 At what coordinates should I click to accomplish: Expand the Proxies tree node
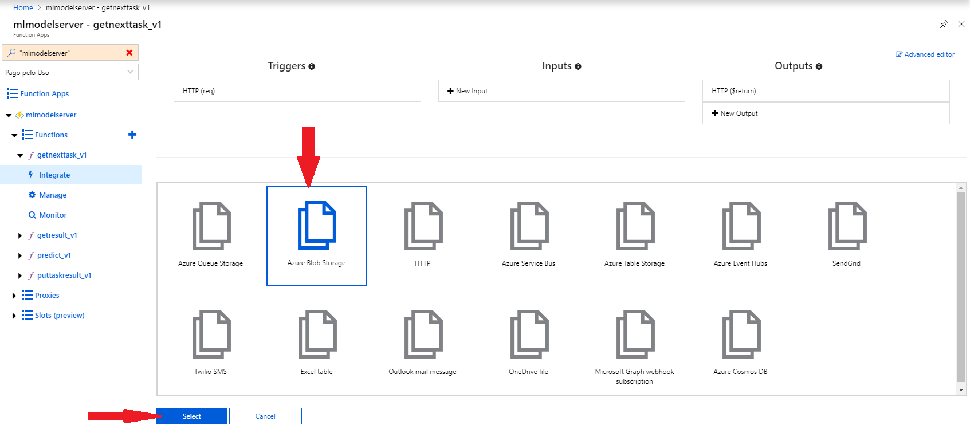click(x=14, y=296)
